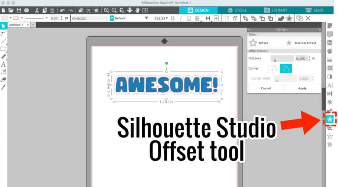Open the Text Style panel icon
Screen dimensions: 338x187
330,85
